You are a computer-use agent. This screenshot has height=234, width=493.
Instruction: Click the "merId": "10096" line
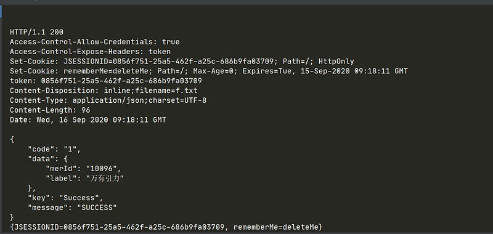tap(83, 169)
